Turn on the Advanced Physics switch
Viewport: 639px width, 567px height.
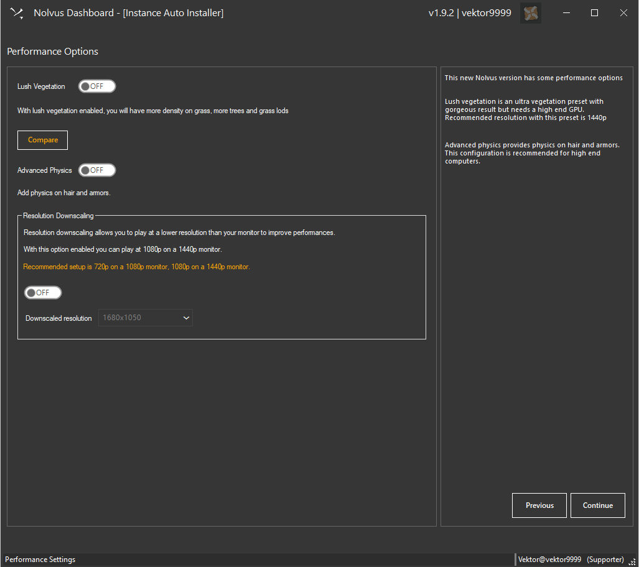pos(97,170)
